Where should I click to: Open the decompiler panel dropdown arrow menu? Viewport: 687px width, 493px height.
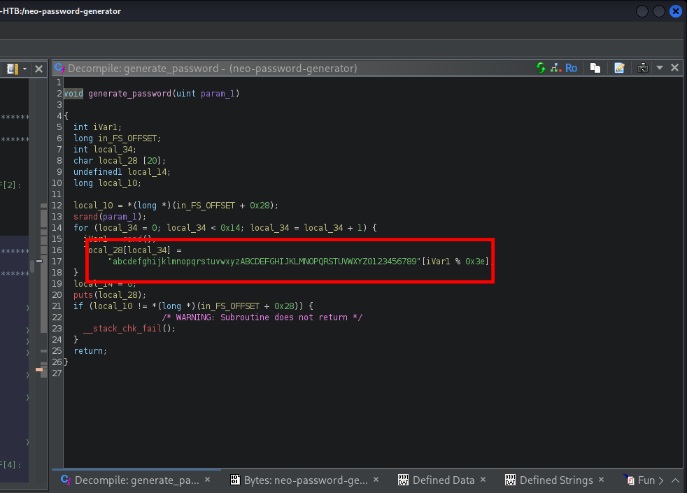(659, 68)
